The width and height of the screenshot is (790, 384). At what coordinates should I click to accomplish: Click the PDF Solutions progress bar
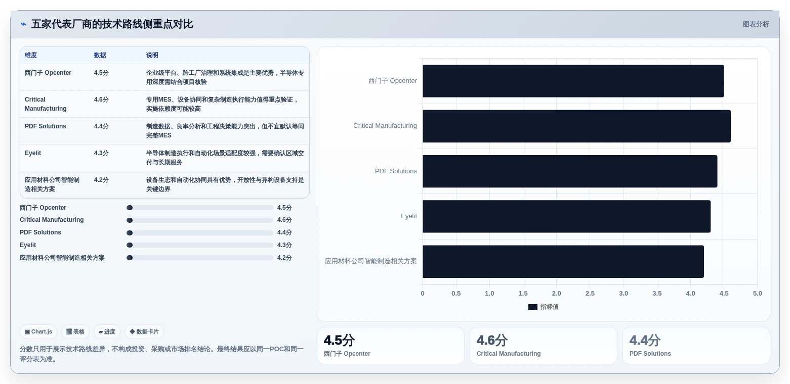[200, 233]
